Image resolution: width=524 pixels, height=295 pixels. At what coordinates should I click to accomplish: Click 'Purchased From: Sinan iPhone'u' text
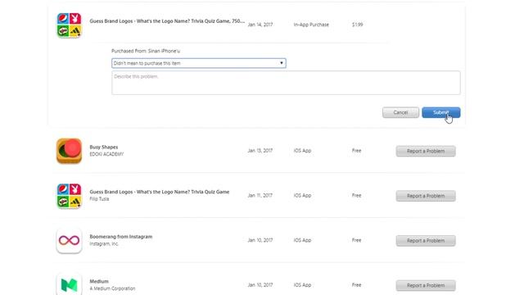[146, 51]
